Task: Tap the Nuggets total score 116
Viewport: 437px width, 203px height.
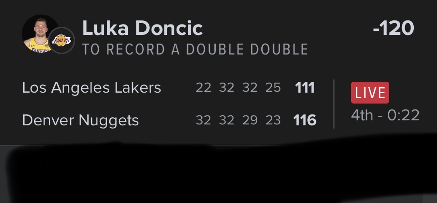Action: click(x=305, y=120)
